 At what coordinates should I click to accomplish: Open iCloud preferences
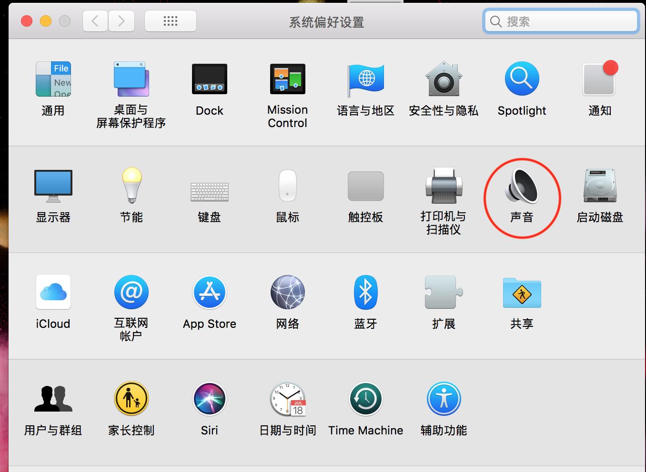(53, 293)
